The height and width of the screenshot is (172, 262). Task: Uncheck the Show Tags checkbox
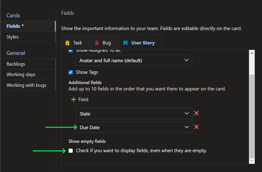[71, 72]
